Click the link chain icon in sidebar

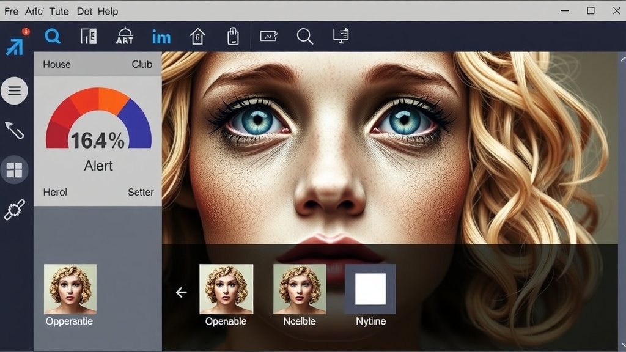click(15, 210)
